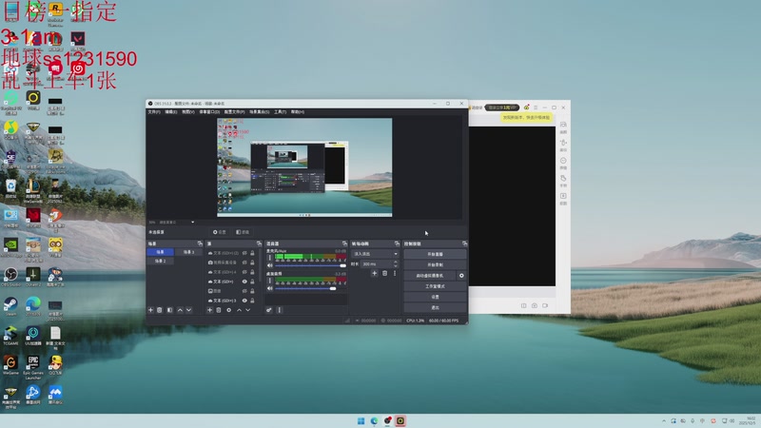The image size is (761, 428).
Task: Open virtual camera settings gear
Action: 461,276
